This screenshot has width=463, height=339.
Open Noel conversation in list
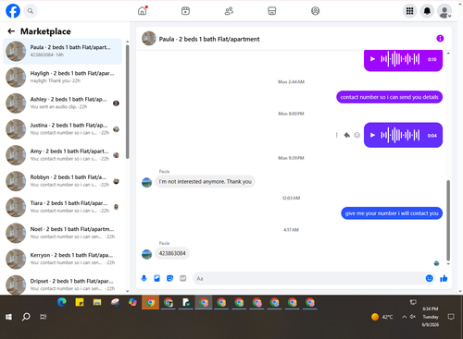tap(62, 233)
